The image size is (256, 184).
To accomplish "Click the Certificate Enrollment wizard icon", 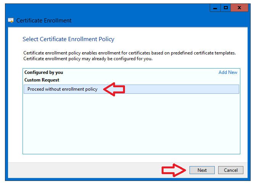I will pos(11,21).
